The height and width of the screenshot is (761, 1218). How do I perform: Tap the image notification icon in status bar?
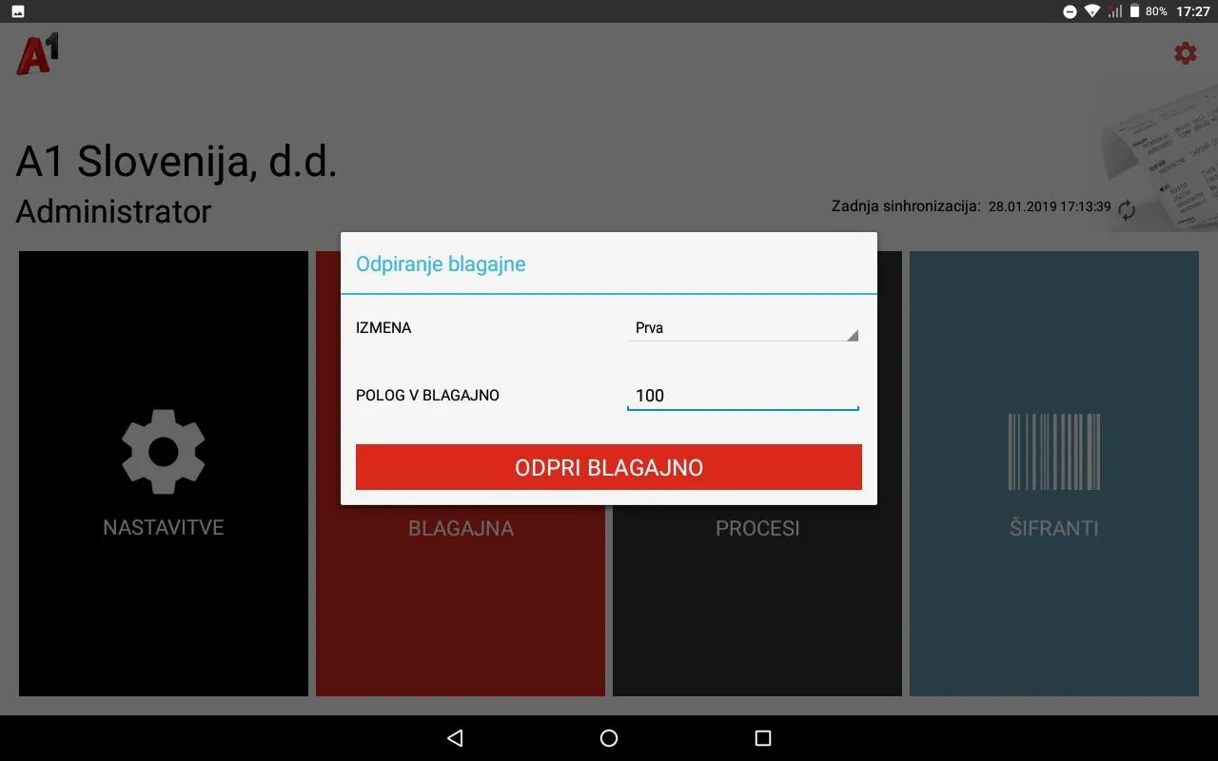(18, 11)
